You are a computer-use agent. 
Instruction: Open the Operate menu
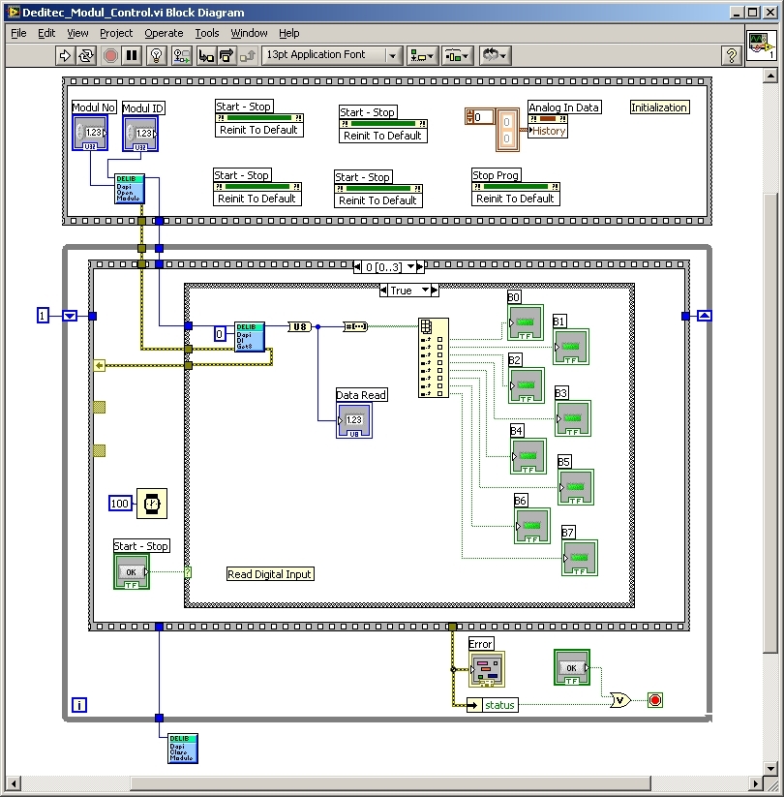tap(164, 33)
